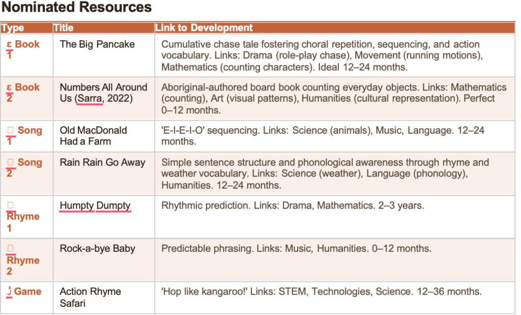Click the placeholder glyph above Rhyme 2
The image size is (521, 315).
click(x=10, y=248)
